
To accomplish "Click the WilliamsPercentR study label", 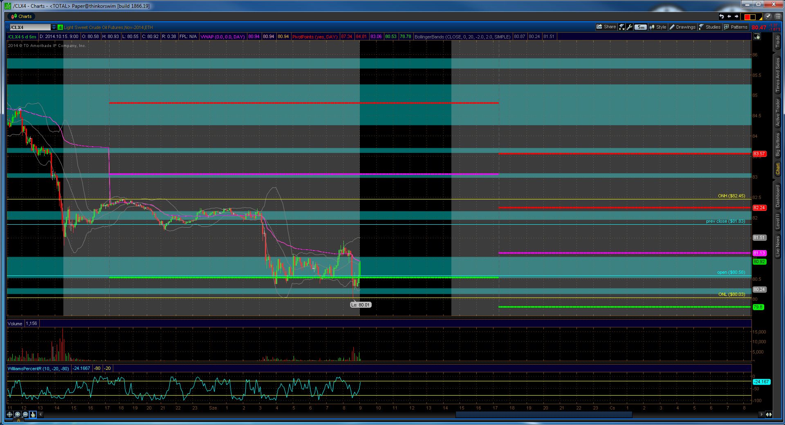I will 38,369.
